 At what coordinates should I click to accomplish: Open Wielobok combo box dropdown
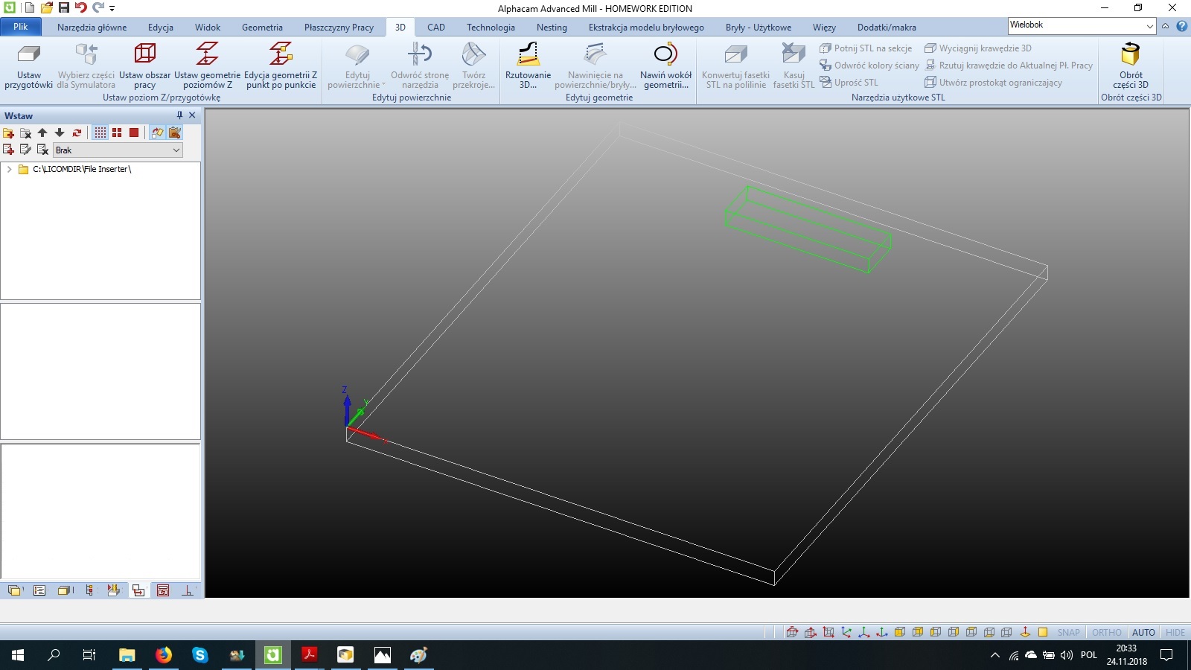pos(1149,26)
